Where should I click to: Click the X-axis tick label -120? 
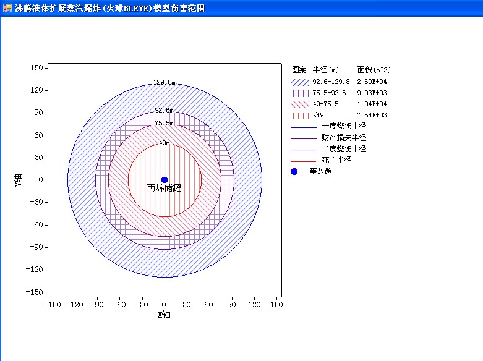75,304
